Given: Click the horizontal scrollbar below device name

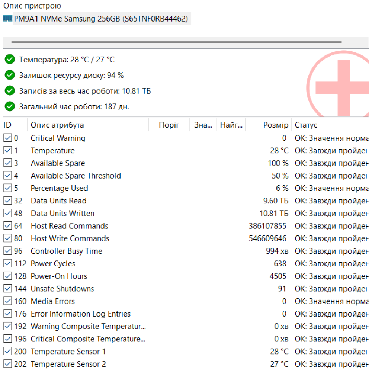Looking at the screenshot, I should pos(176,42).
